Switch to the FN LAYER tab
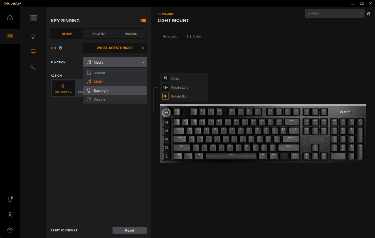Screen dimensions: 375x238 (x=99, y=34)
